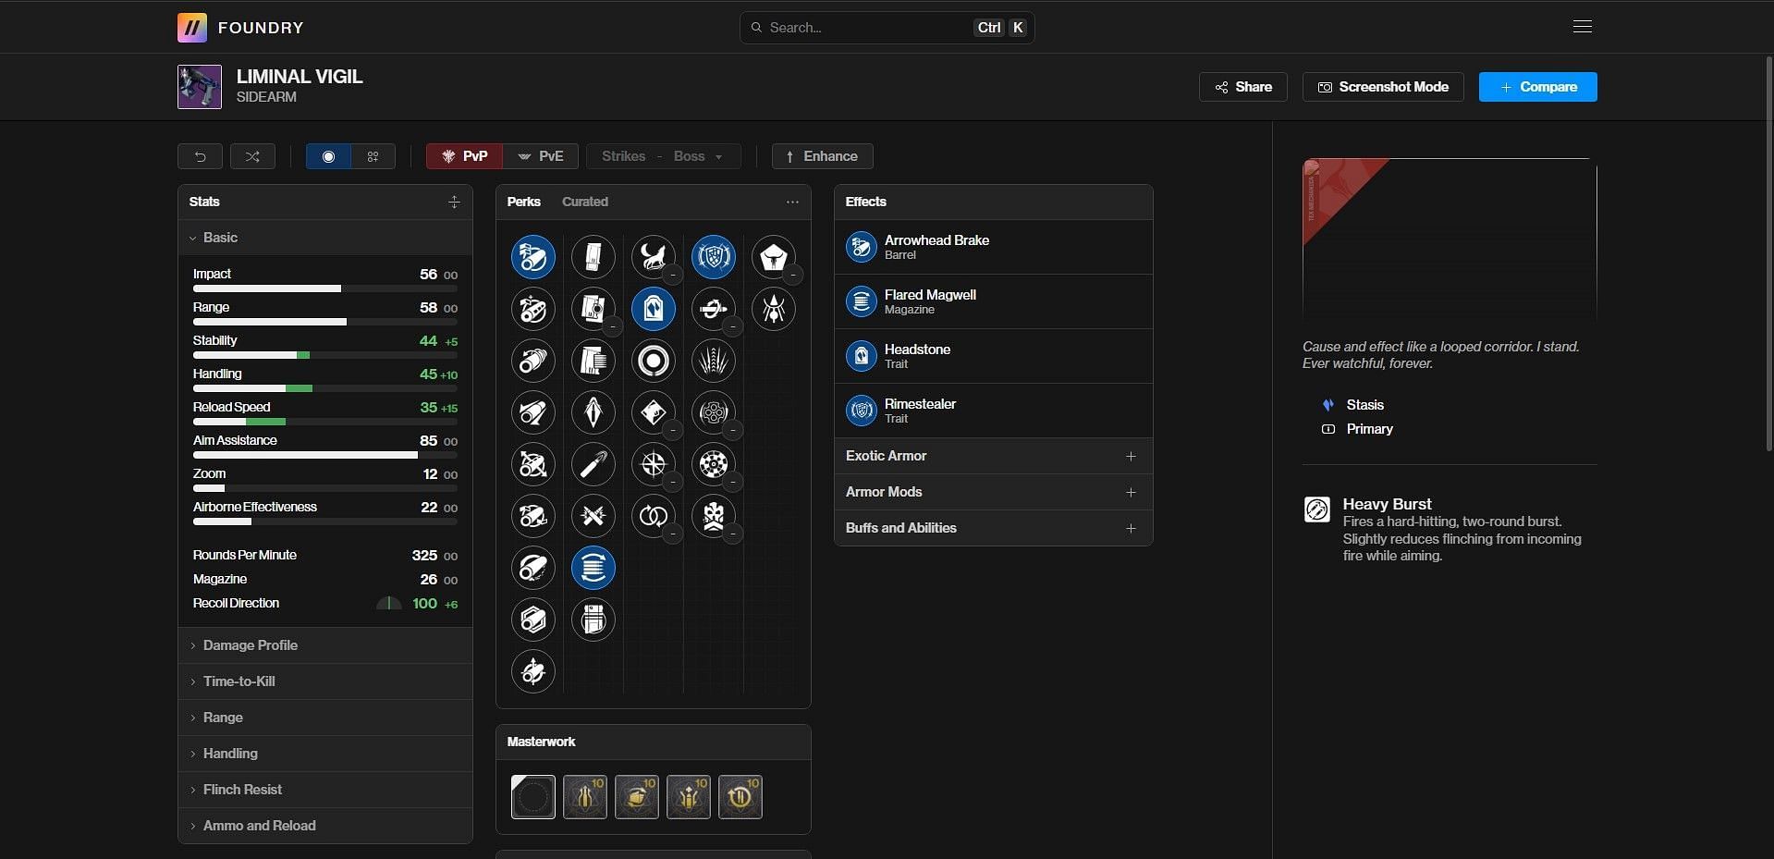Switch to the Perks tab

click(523, 202)
